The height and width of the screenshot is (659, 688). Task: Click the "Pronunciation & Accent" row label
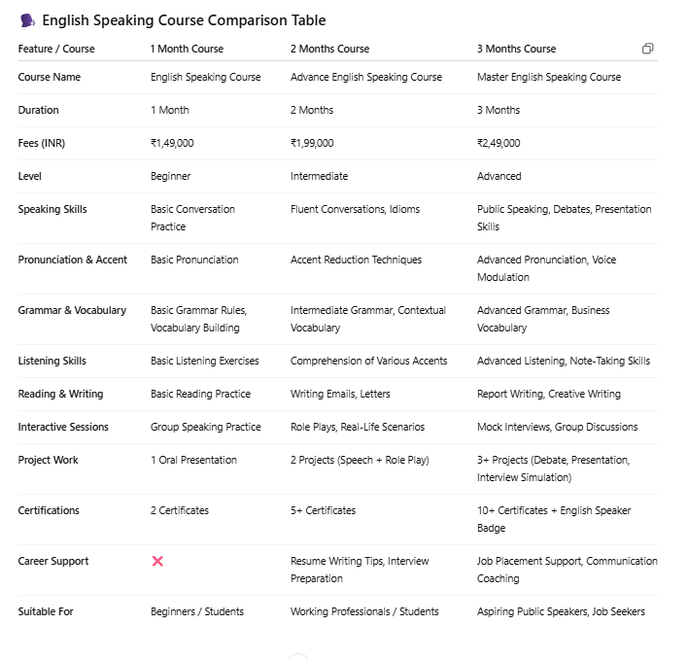coord(73,260)
